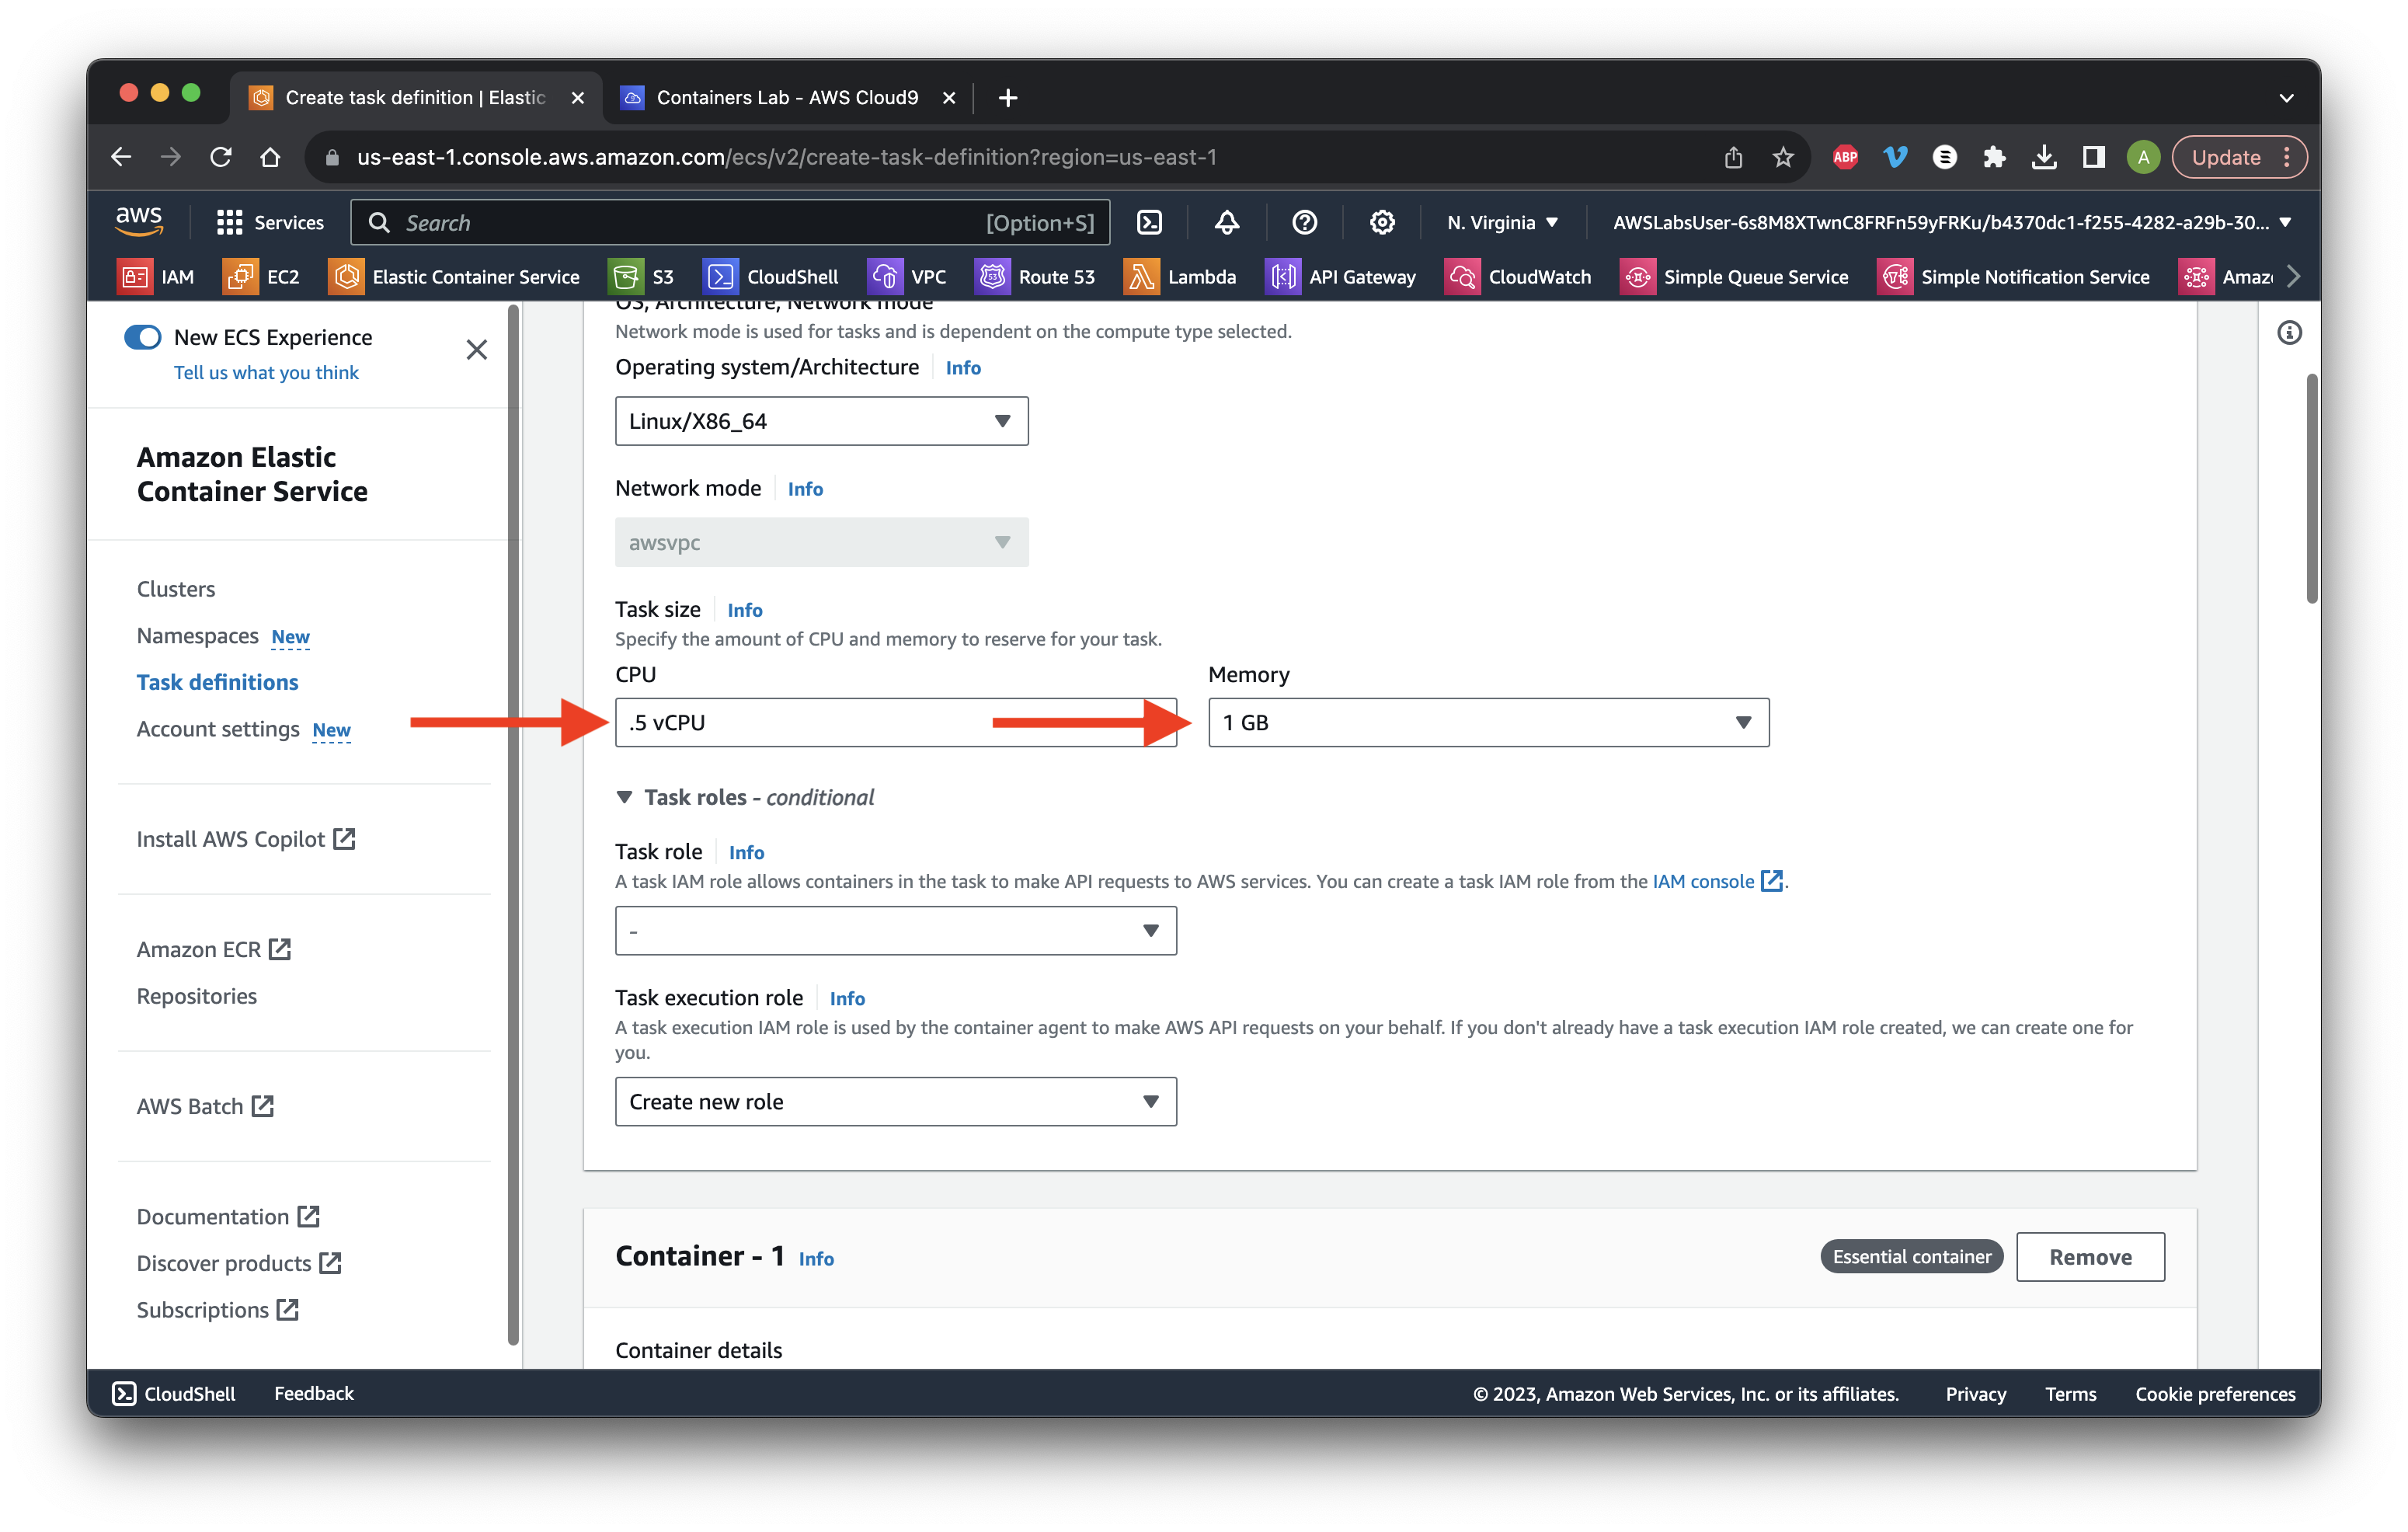Viewport: 2408px width, 1532px height.
Task: Open a new browser tab
Action: [x=1007, y=97]
